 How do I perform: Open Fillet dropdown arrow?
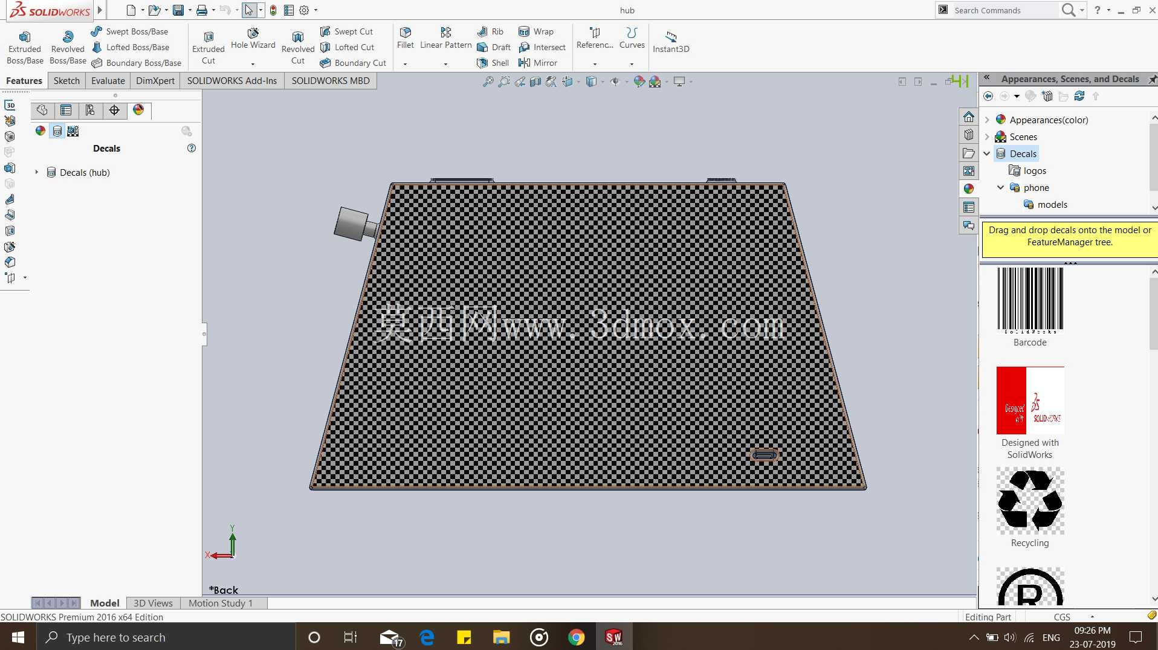pyautogui.click(x=406, y=64)
